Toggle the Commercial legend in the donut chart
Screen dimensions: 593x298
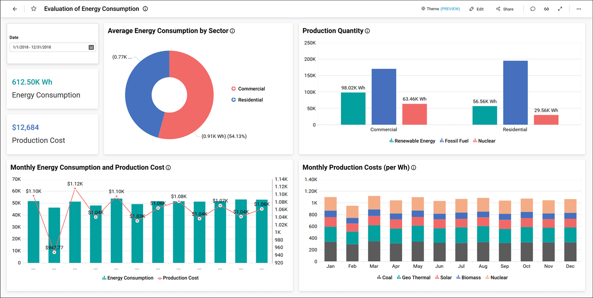point(248,88)
